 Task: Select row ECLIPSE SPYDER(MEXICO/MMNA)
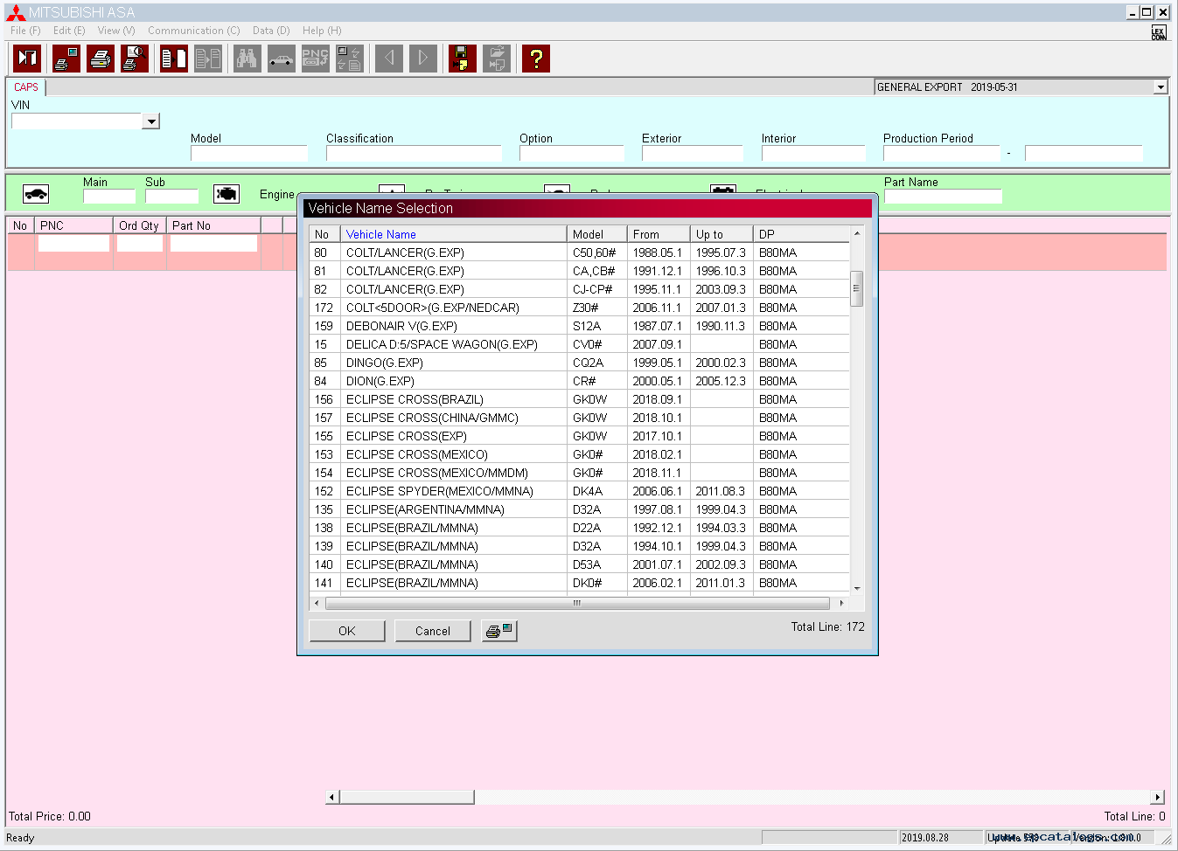580,491
